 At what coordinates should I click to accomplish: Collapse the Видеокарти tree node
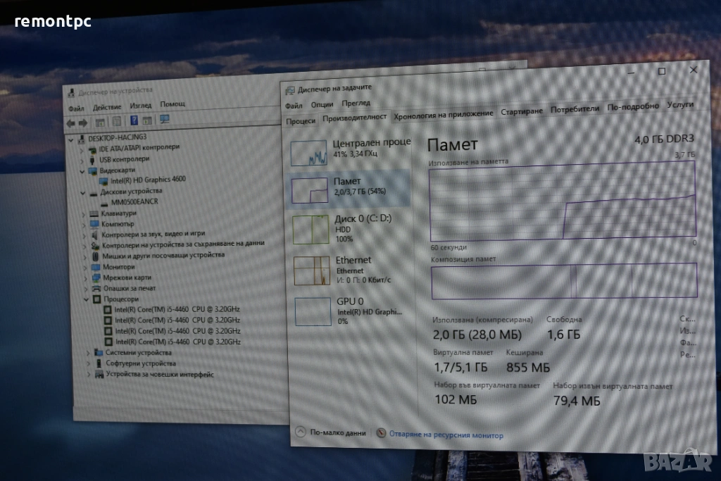83,170
